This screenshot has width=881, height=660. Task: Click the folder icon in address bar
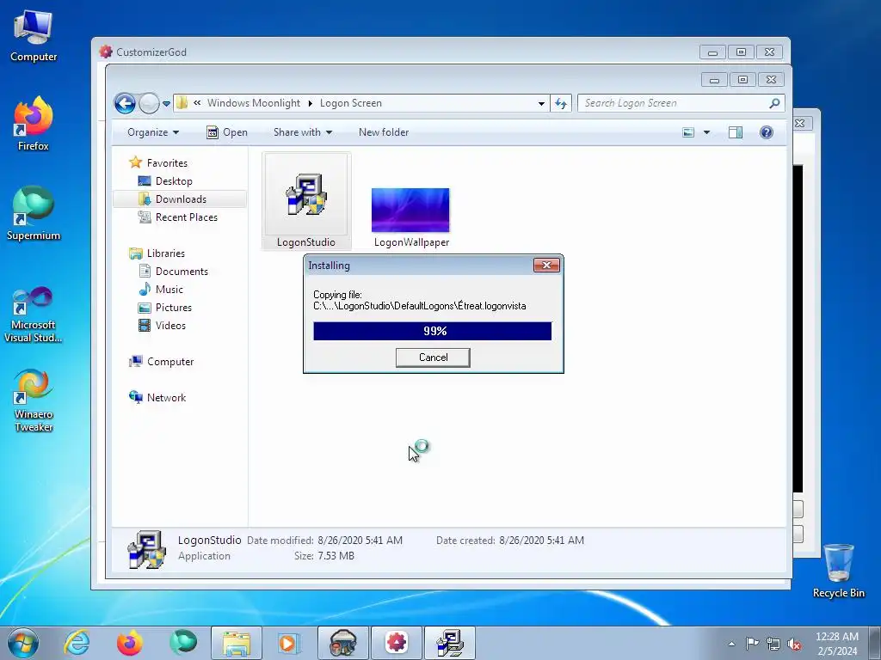tap(182, 103)
